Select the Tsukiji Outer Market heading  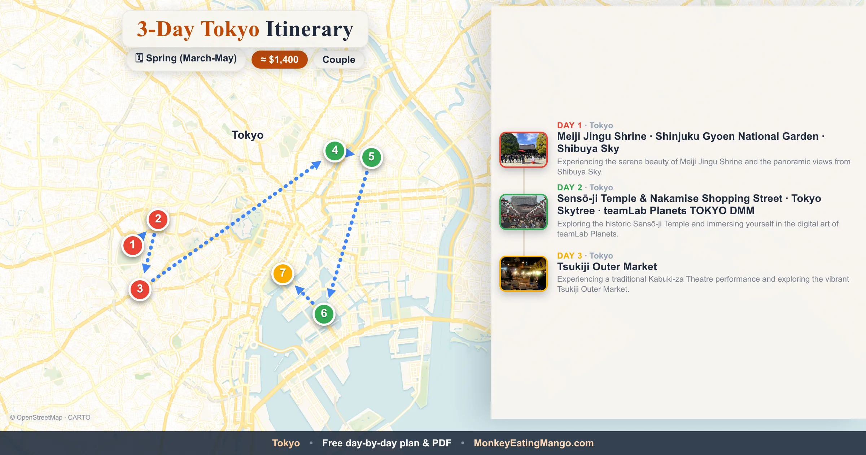tap(607, 266)
